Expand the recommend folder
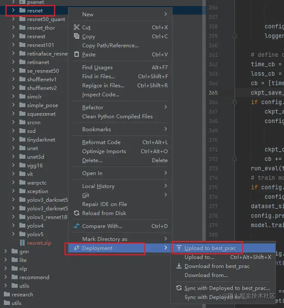Image resolution: width=284 pixels, height=308 pixels. (x=6, y=277)
